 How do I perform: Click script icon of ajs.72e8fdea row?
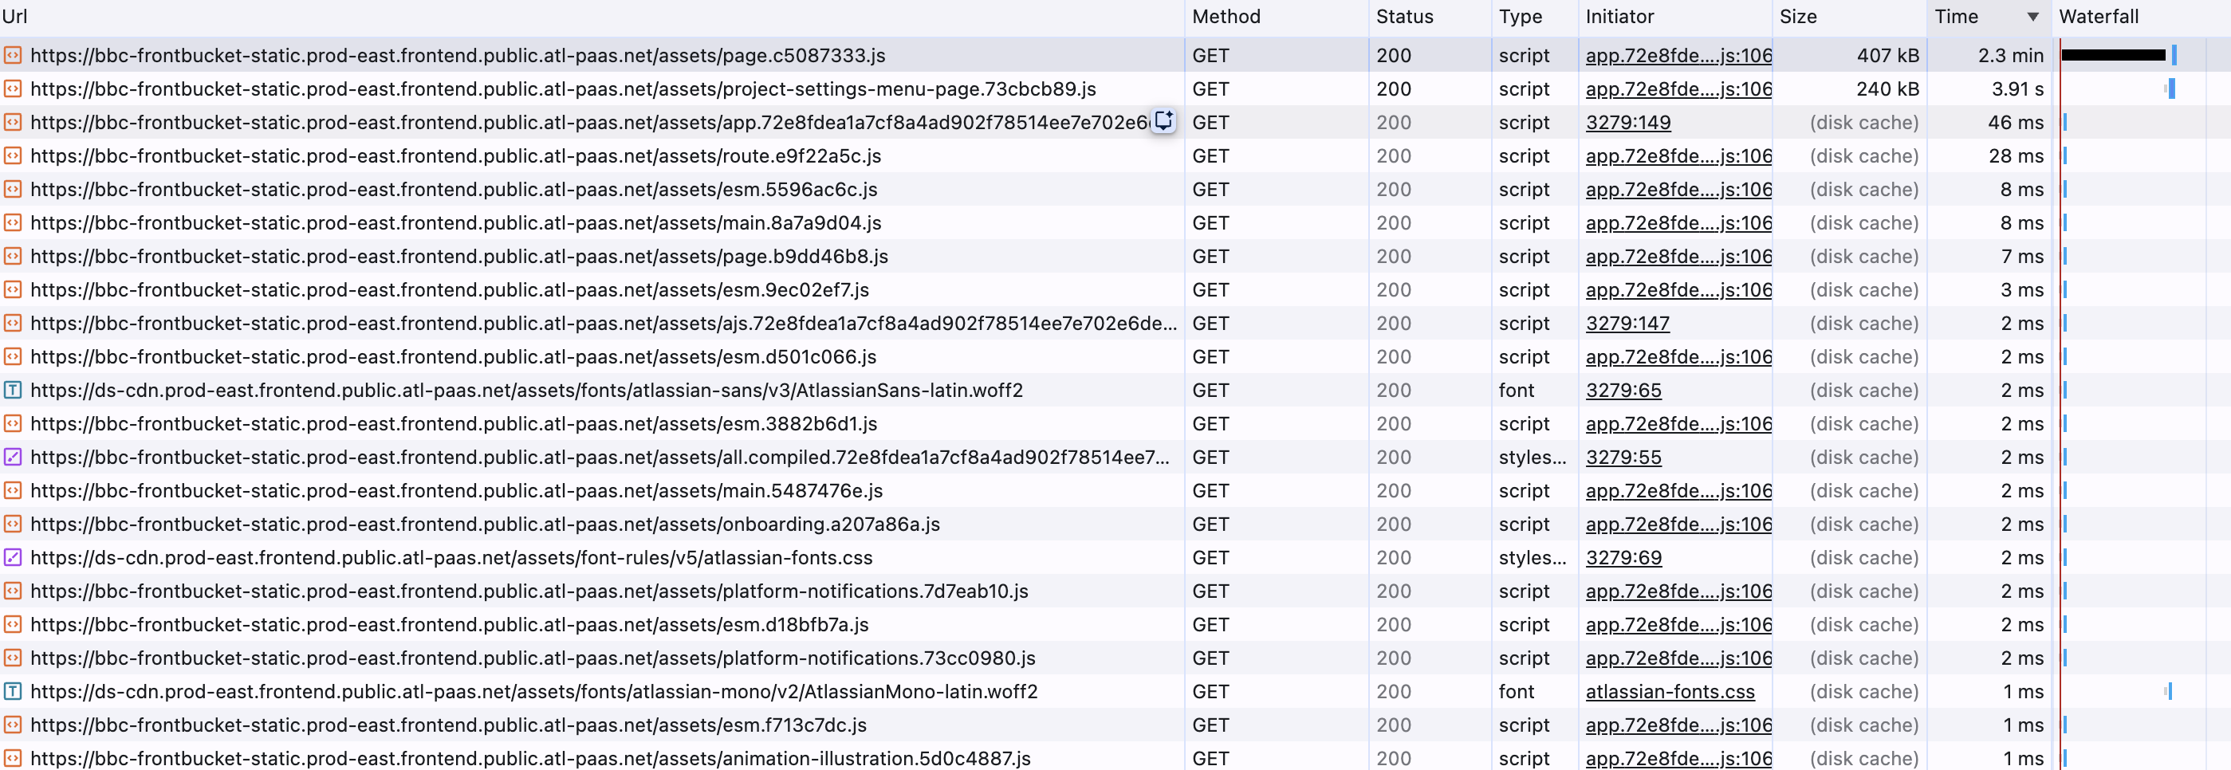click(12, 323)
